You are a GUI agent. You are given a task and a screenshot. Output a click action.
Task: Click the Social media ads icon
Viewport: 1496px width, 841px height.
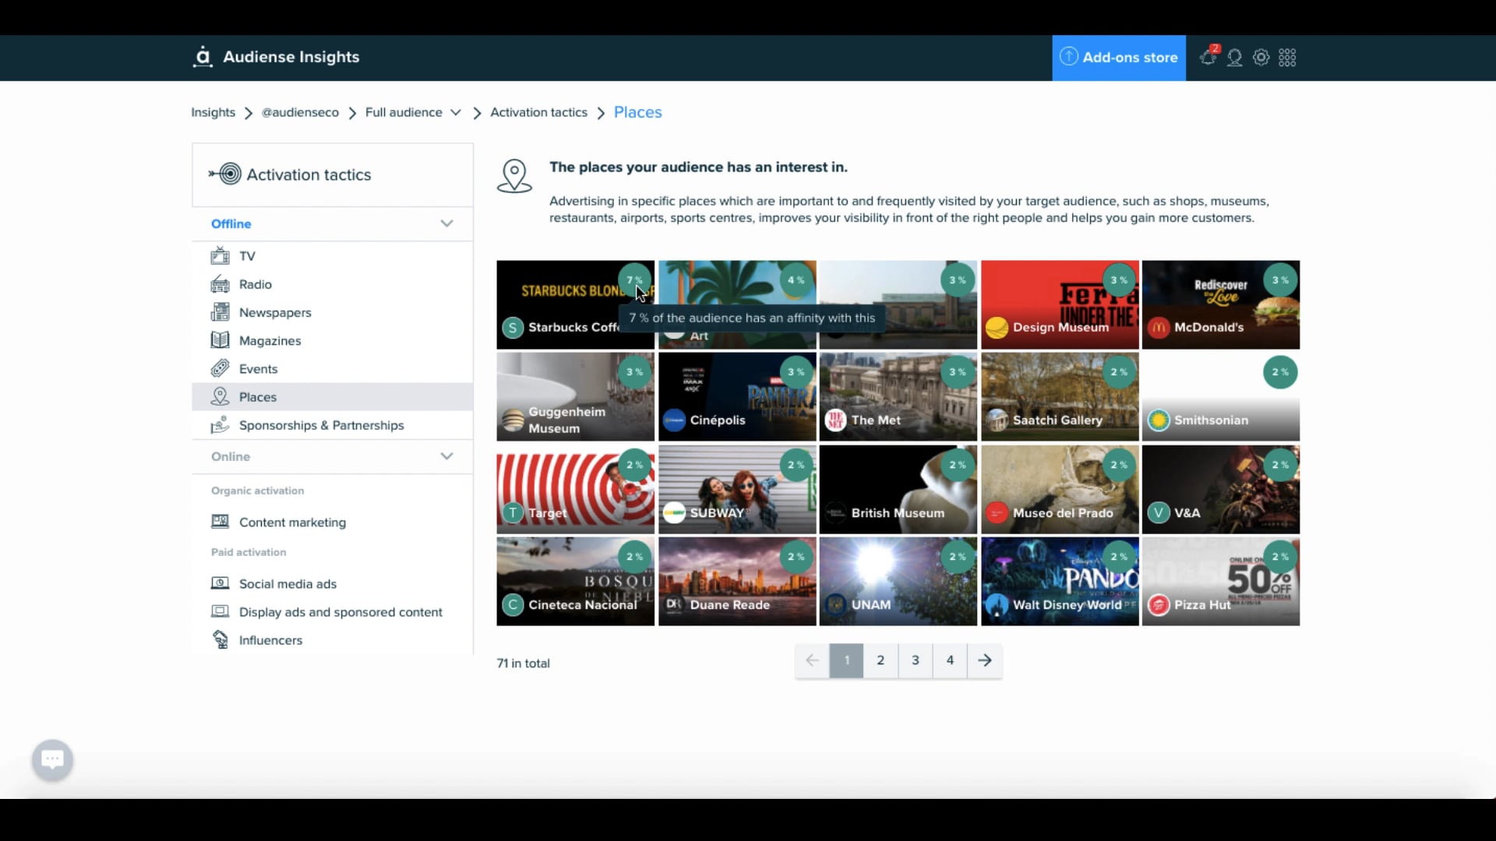click(x=221, y=583)
